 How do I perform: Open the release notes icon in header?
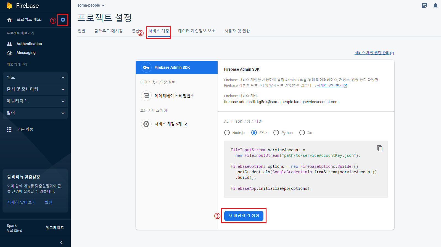click(424, 6)
